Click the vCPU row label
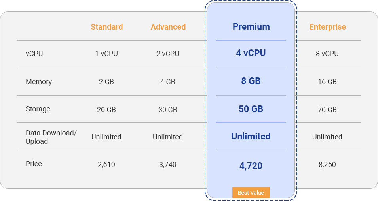 pyautogui.click(x=34, y=54)
